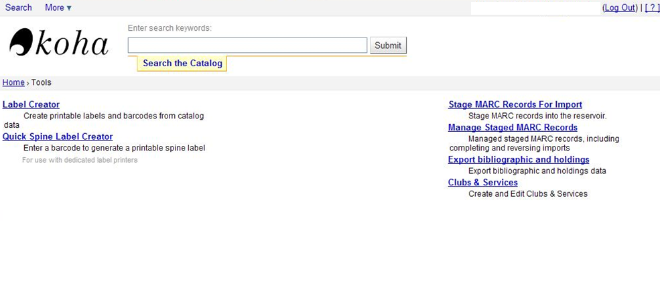Open Quick Spine Label Creator
This screenshot has height=283, width=660.
58,136
